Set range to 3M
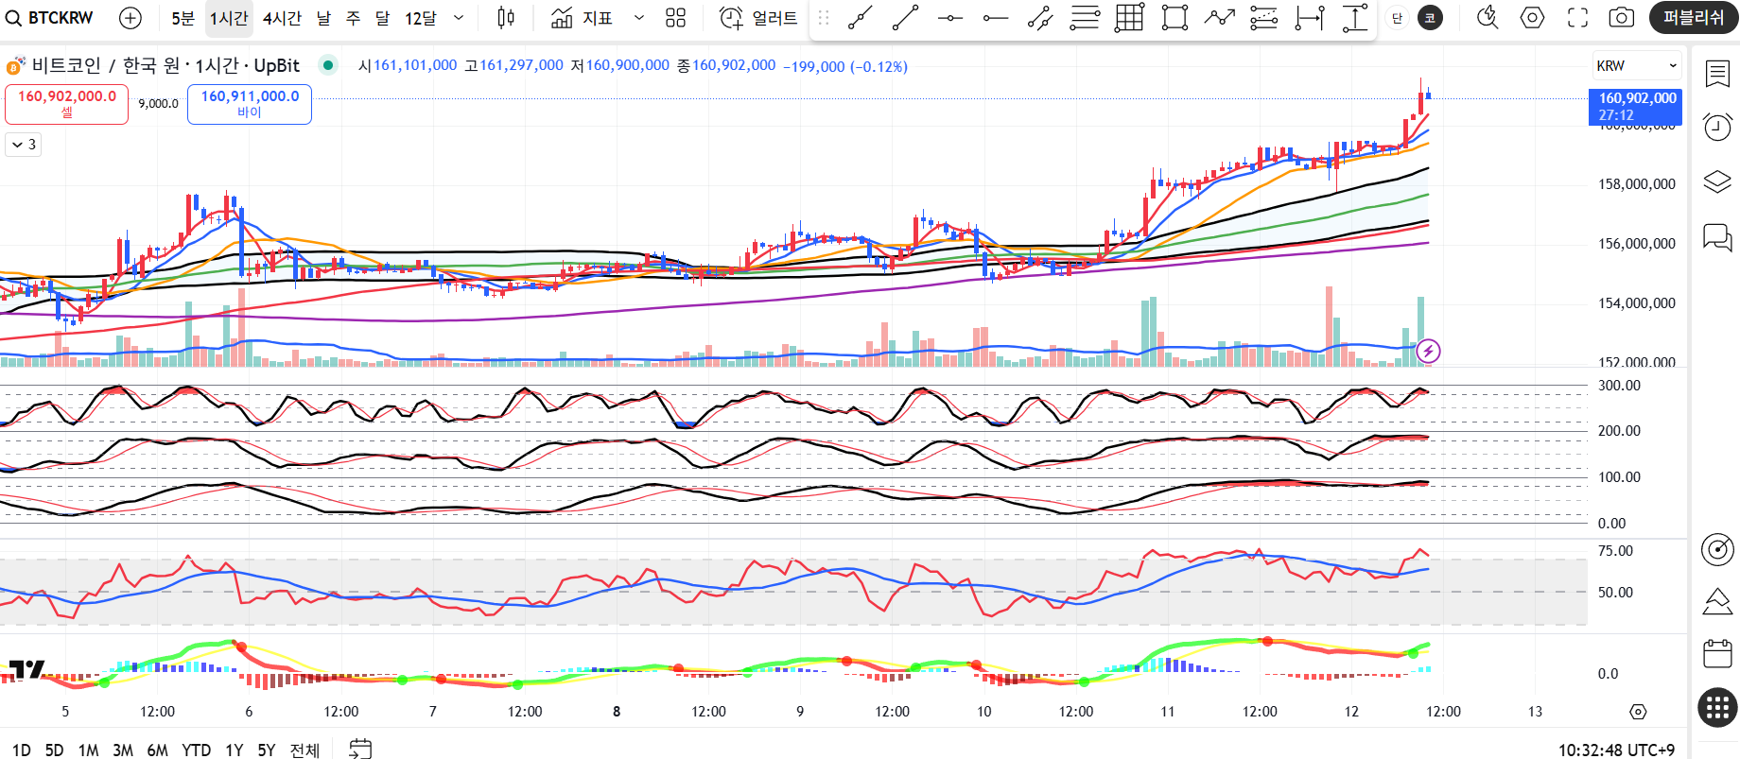1740x759 pixels. tap(123, 750)
